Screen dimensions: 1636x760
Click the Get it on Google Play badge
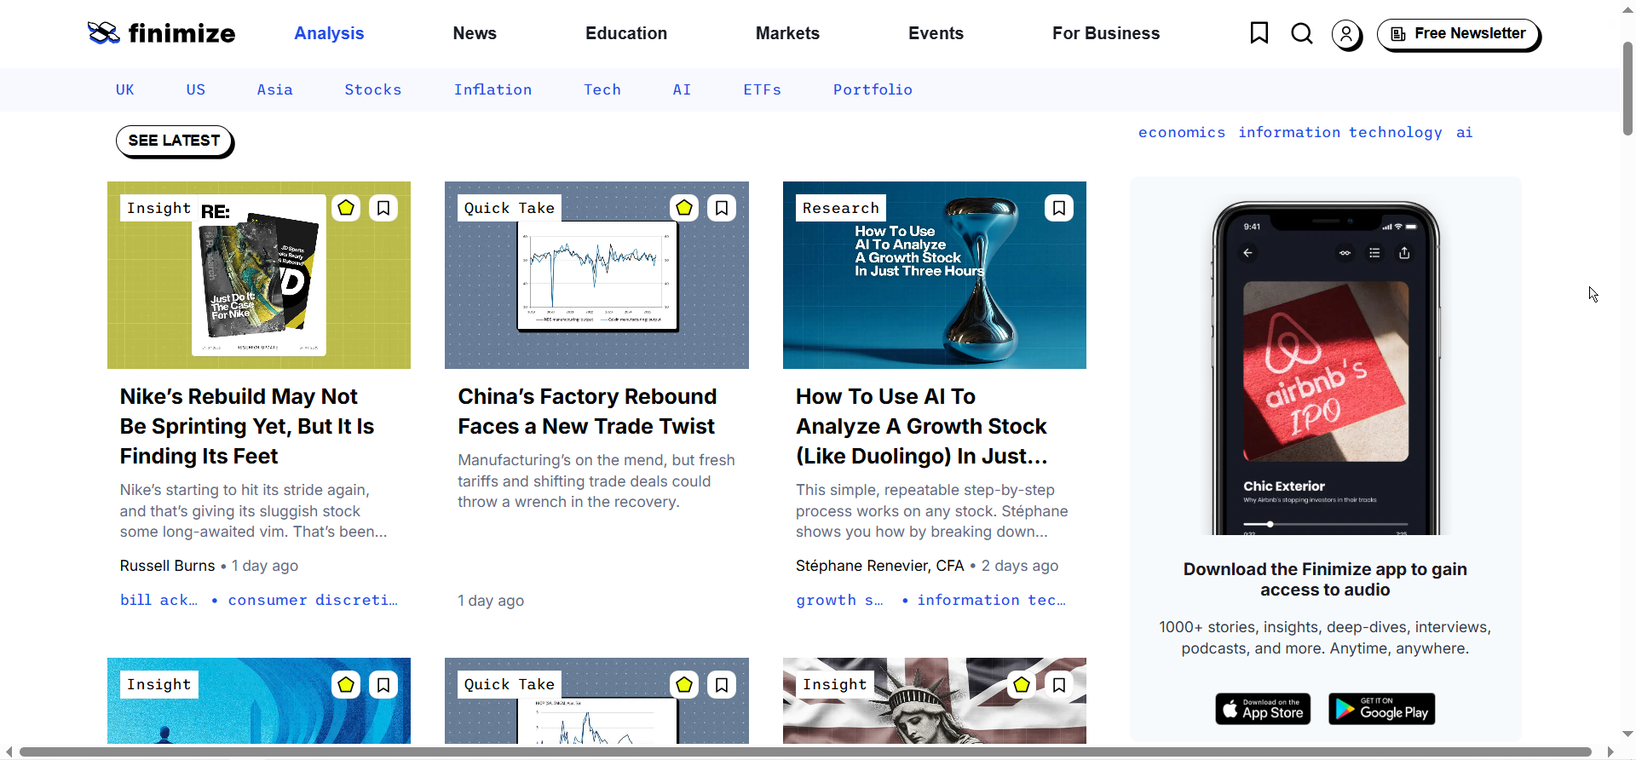click(x=1381, y=709)
